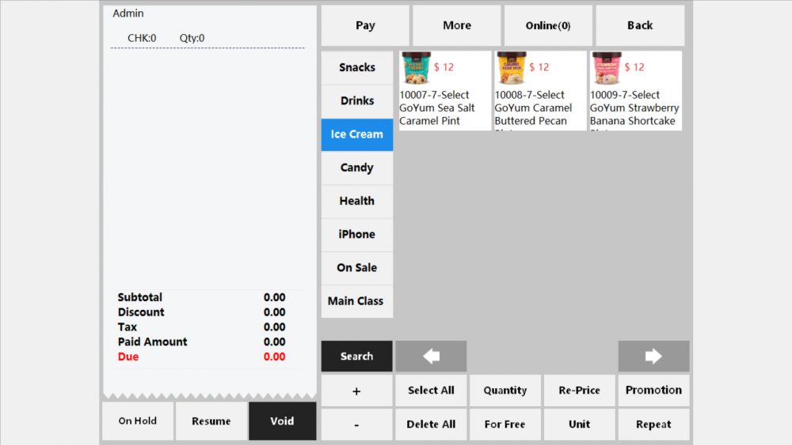Screen dimensions: 792x445
Task: Void the current order
Action: 282,421
